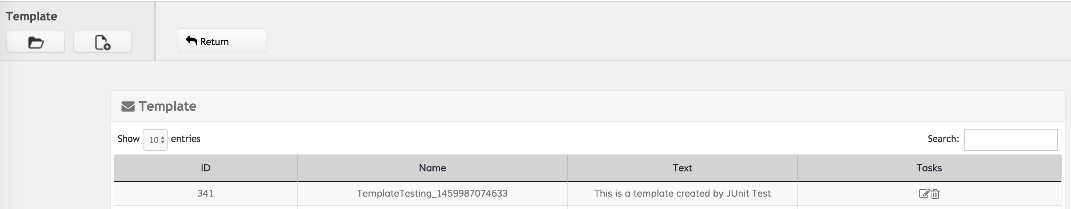This screenshot has height=209, width=1071.
Task: Sort table by ID column header
Action: coord(205,168)
